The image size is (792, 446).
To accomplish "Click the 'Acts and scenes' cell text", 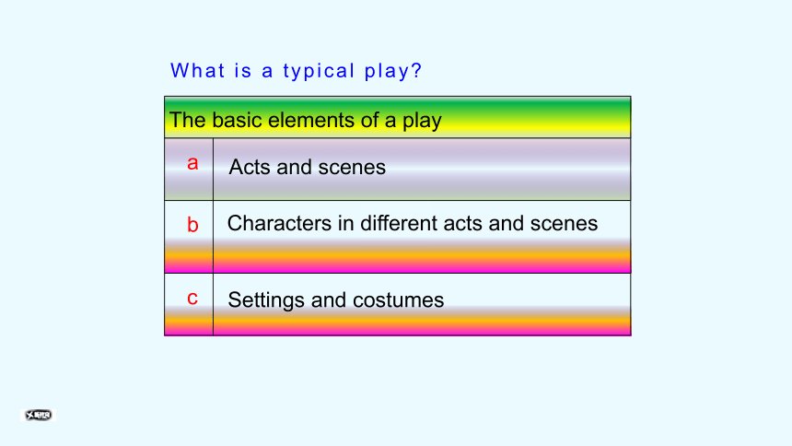I will [307, 167].
